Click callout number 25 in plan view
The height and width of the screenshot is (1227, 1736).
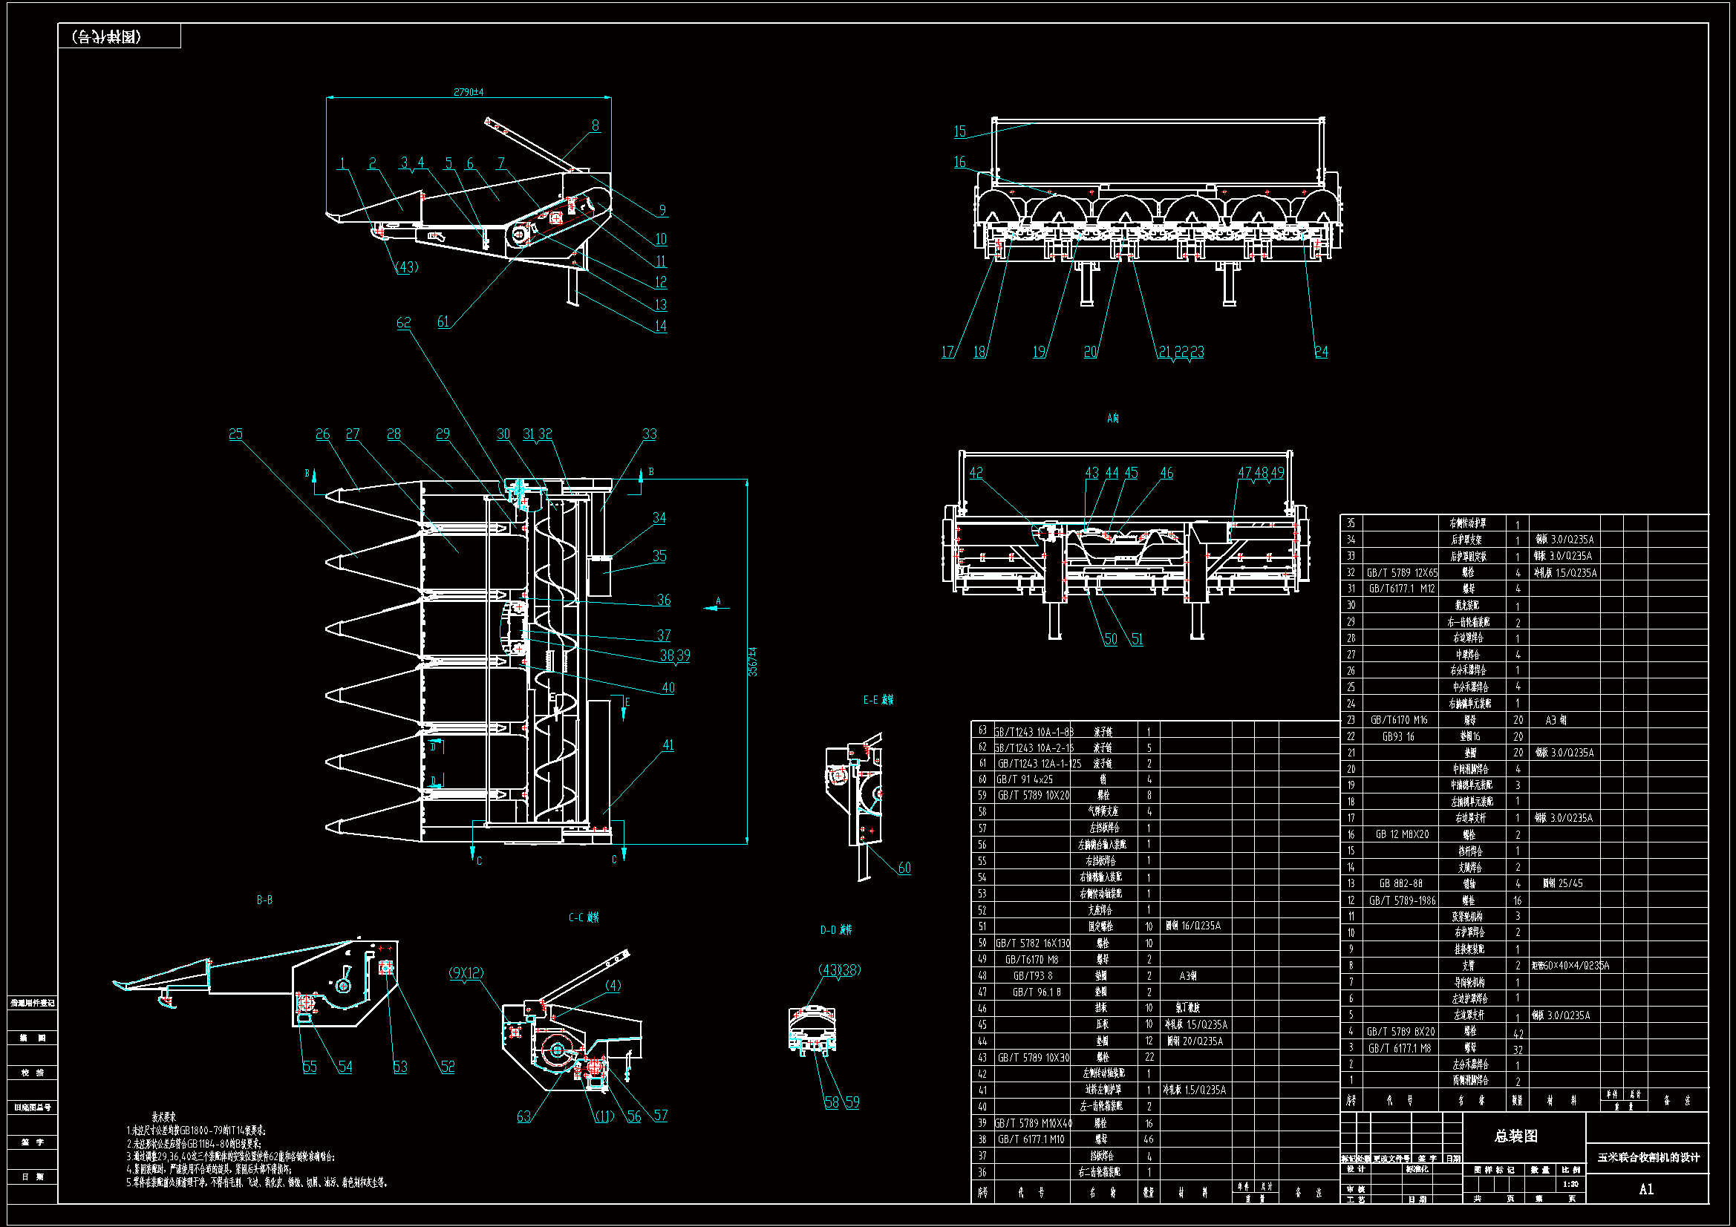[235, 434]
